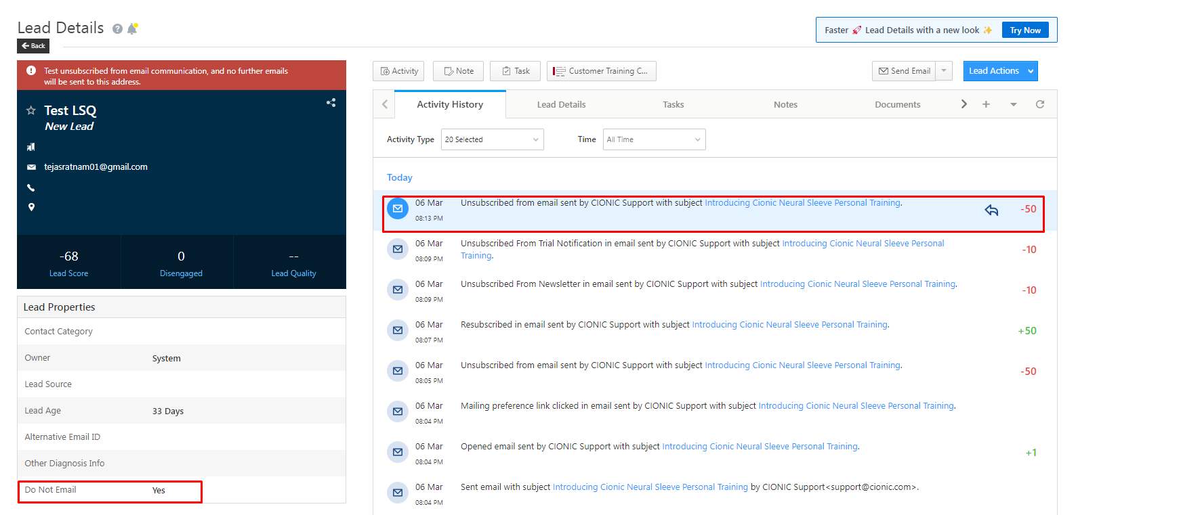Click the company building icon on lead card
This screenshot has height=515, width=1202.
30,147
